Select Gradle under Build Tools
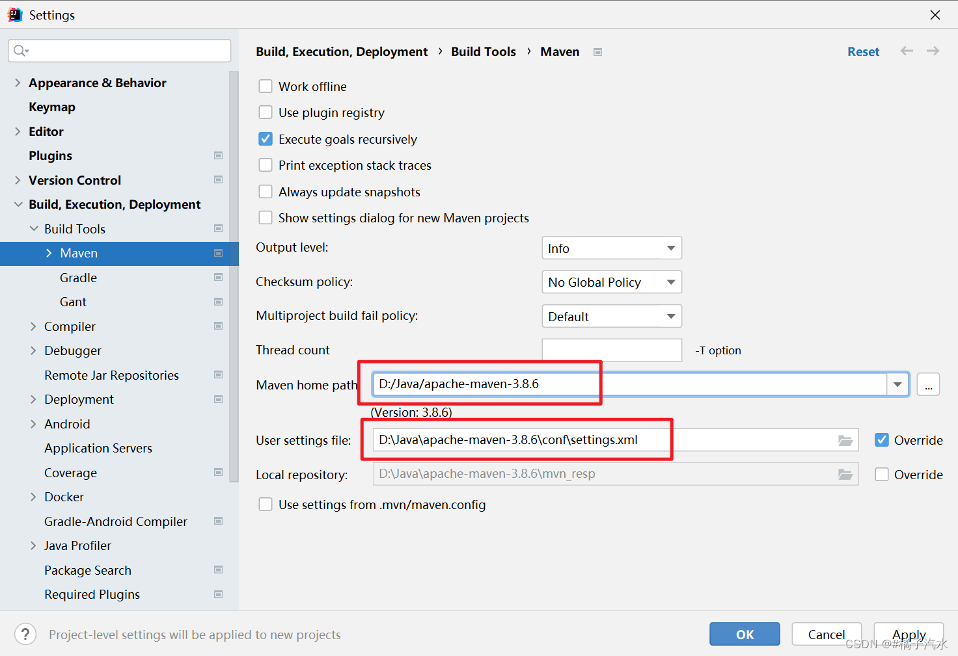The height and width of the screenshot is (656, 958). [78, 278]
